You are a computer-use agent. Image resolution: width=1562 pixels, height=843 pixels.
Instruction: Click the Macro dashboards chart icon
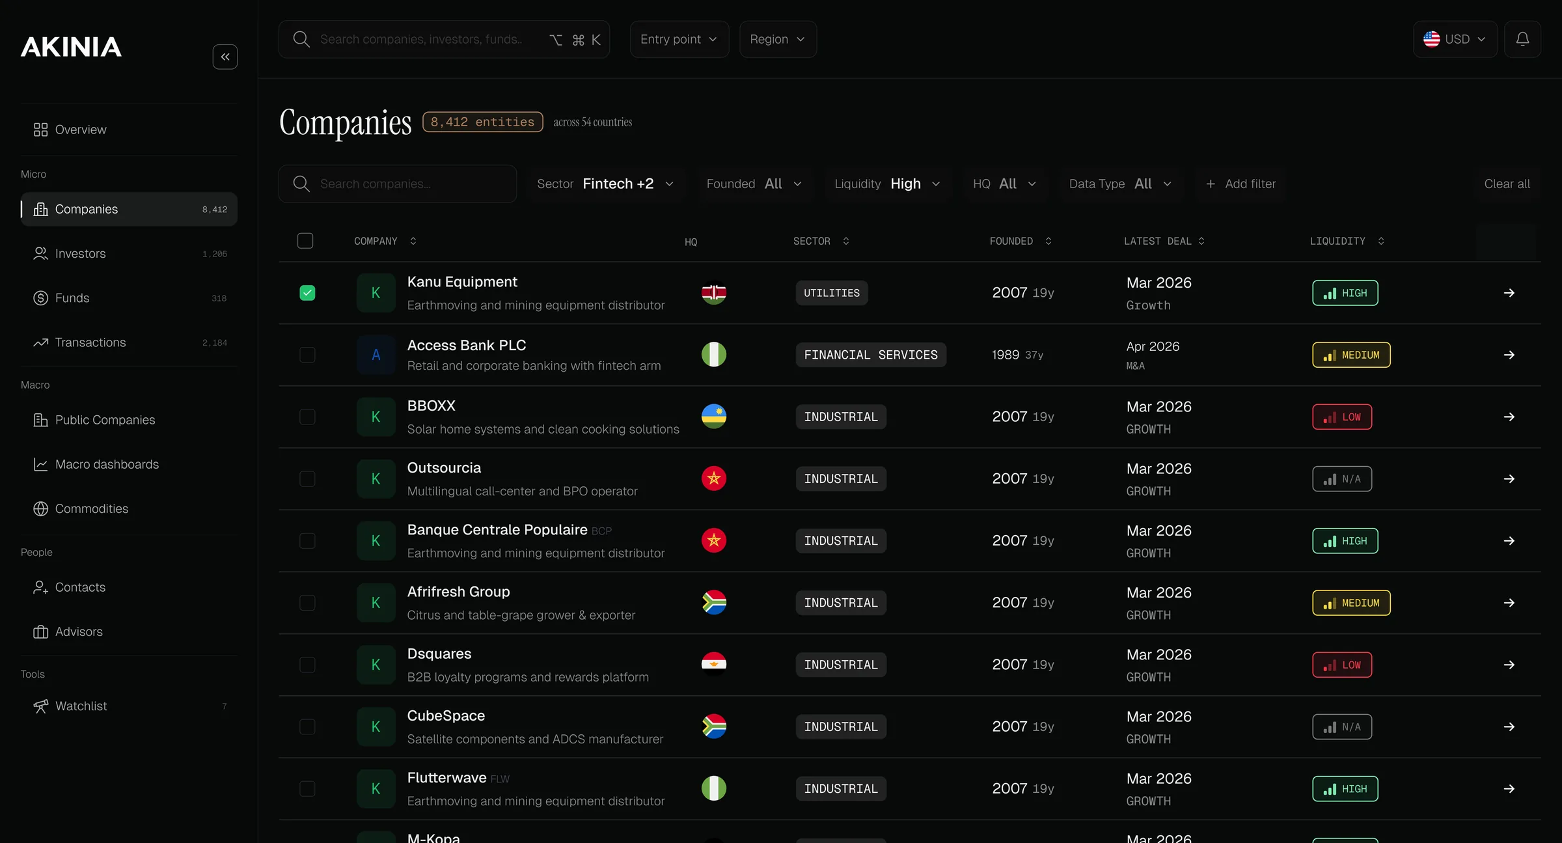[x=40, y=464]
